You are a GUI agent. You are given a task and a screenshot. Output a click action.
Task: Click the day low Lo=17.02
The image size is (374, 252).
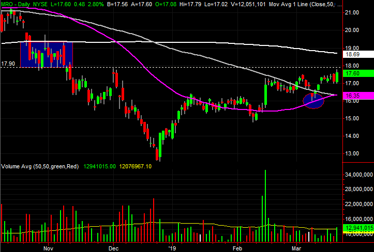pyautogui.click(x=216, y=4)
